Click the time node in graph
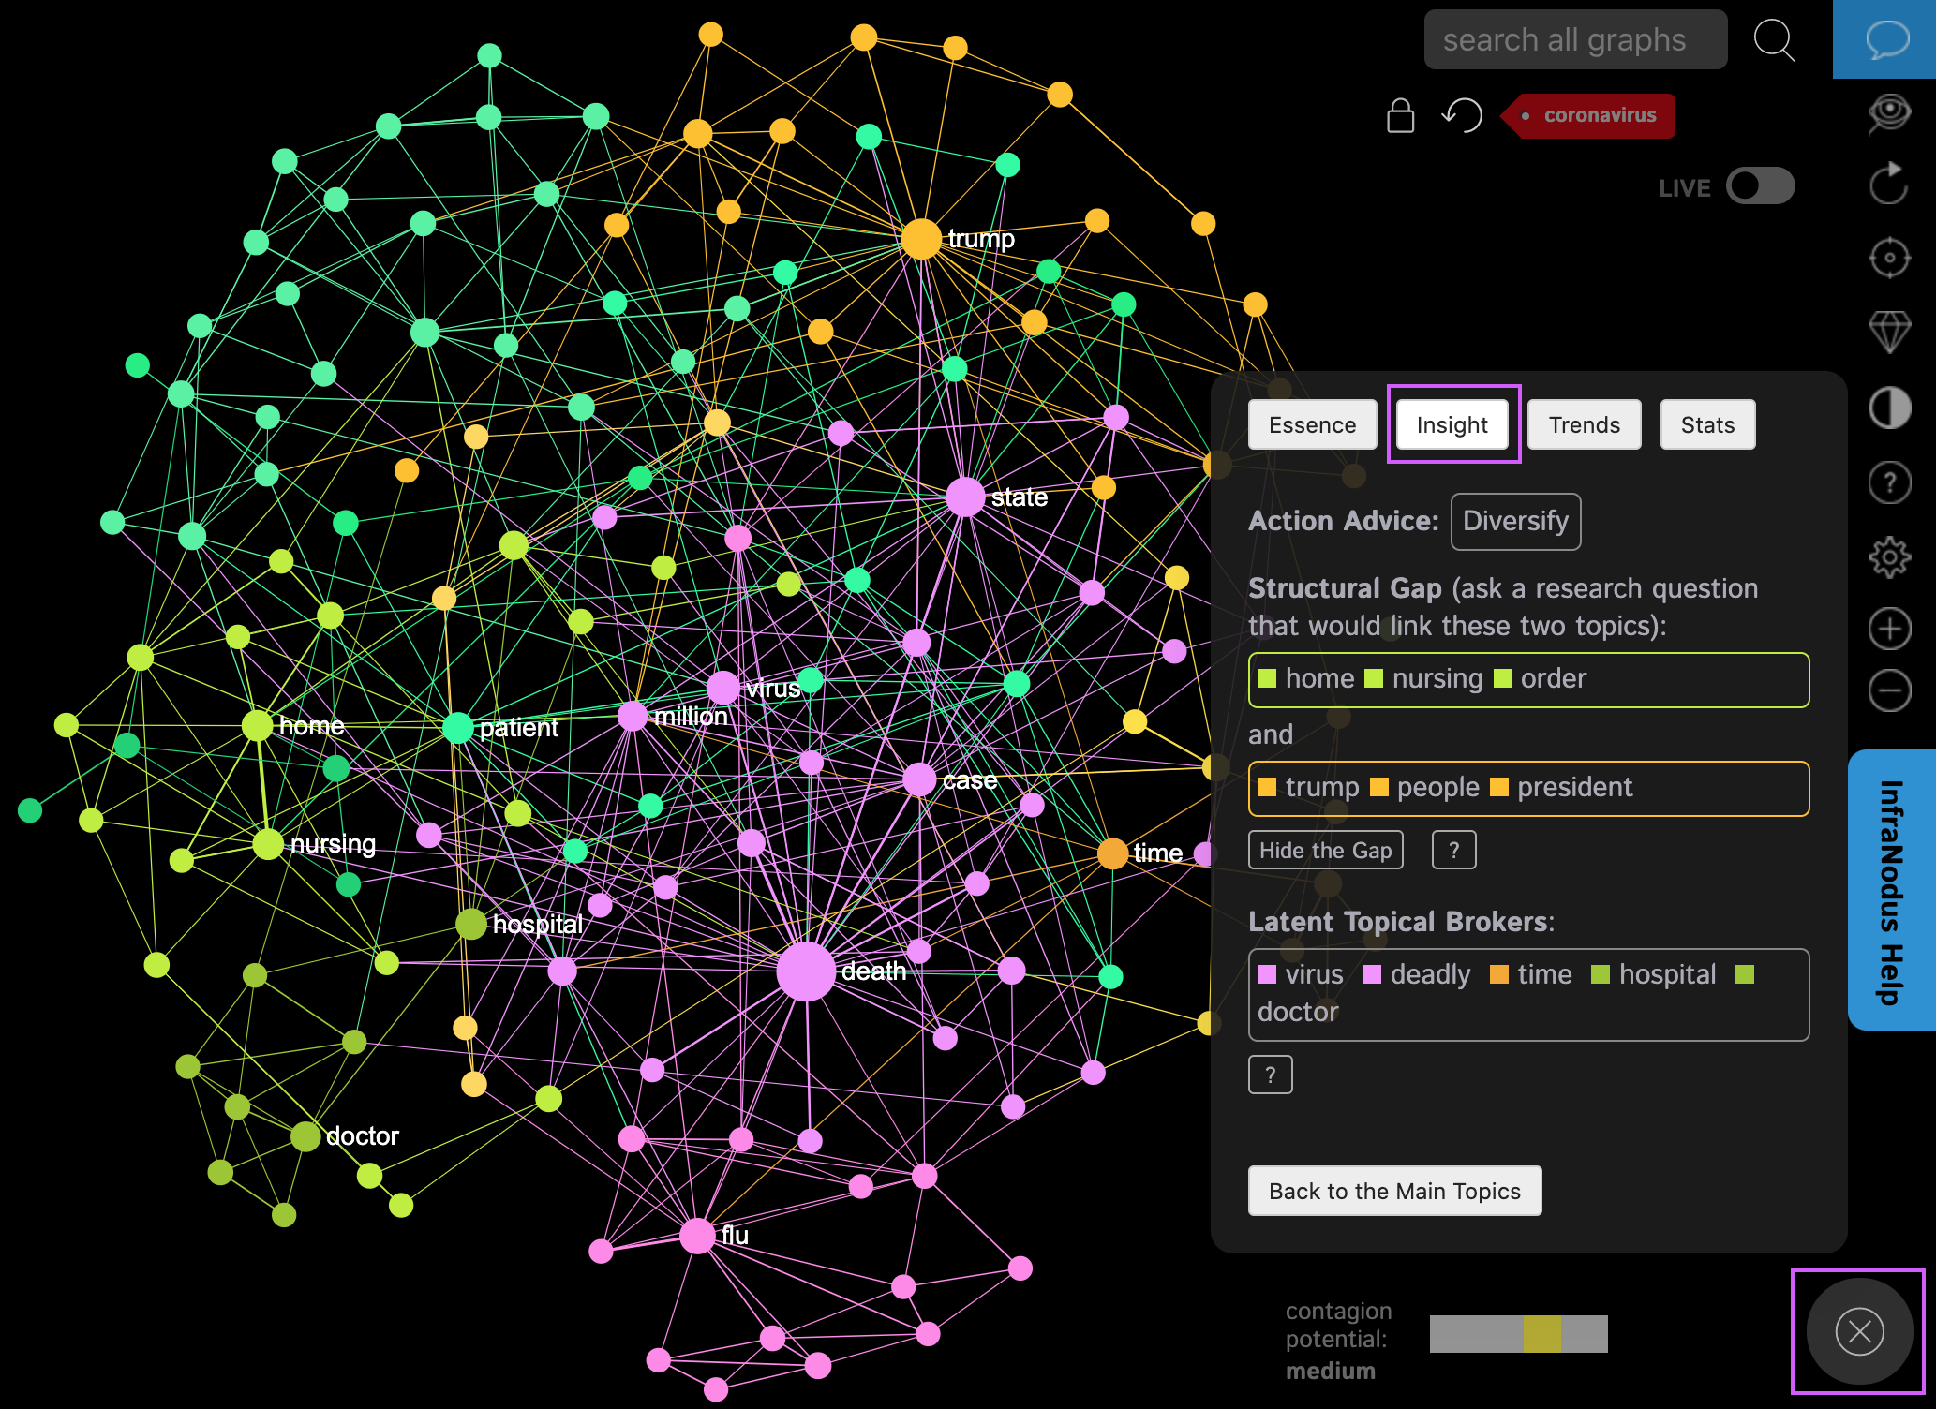Viewport: 1936px width, 1409px height. tap(1112, 853)
